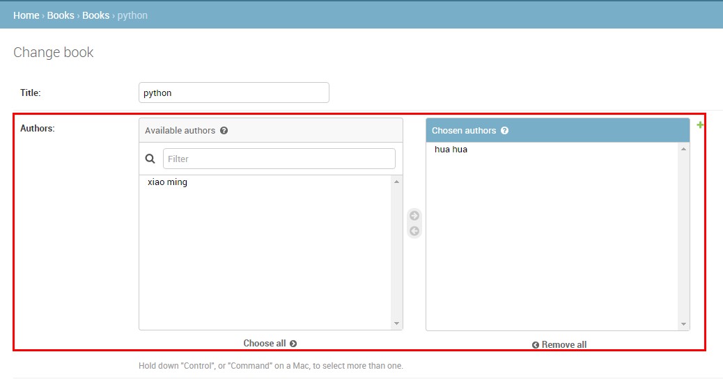Click the help icon beside Available authors

coord(224,130)
